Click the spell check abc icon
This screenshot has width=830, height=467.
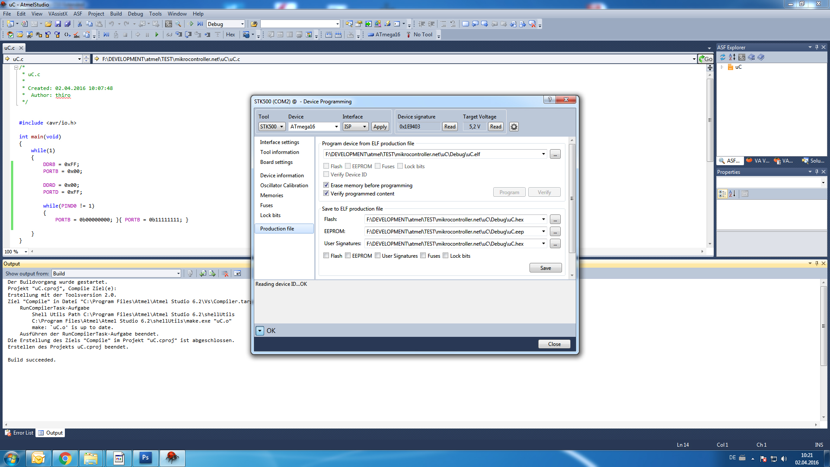(x=77, y=35)
